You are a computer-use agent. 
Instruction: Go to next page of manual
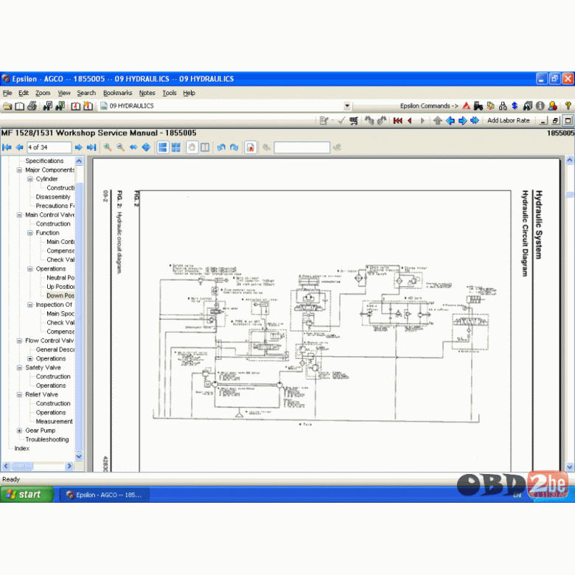[78, 147]
